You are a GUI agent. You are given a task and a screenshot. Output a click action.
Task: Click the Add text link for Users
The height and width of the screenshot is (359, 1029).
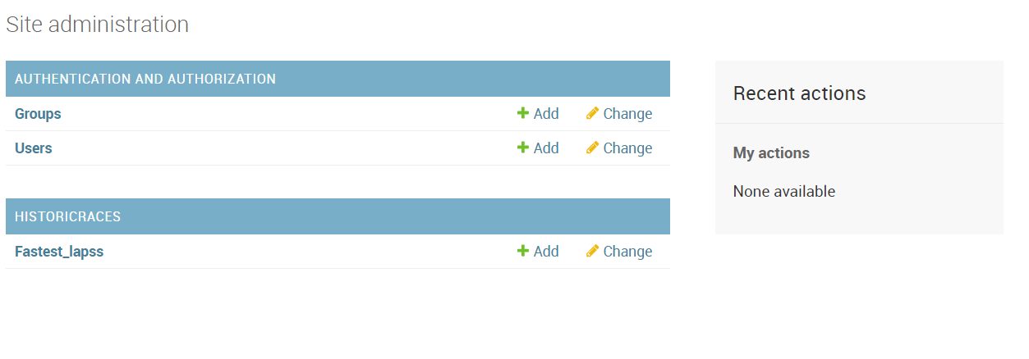pyautogui.click(x=546, y=148)
